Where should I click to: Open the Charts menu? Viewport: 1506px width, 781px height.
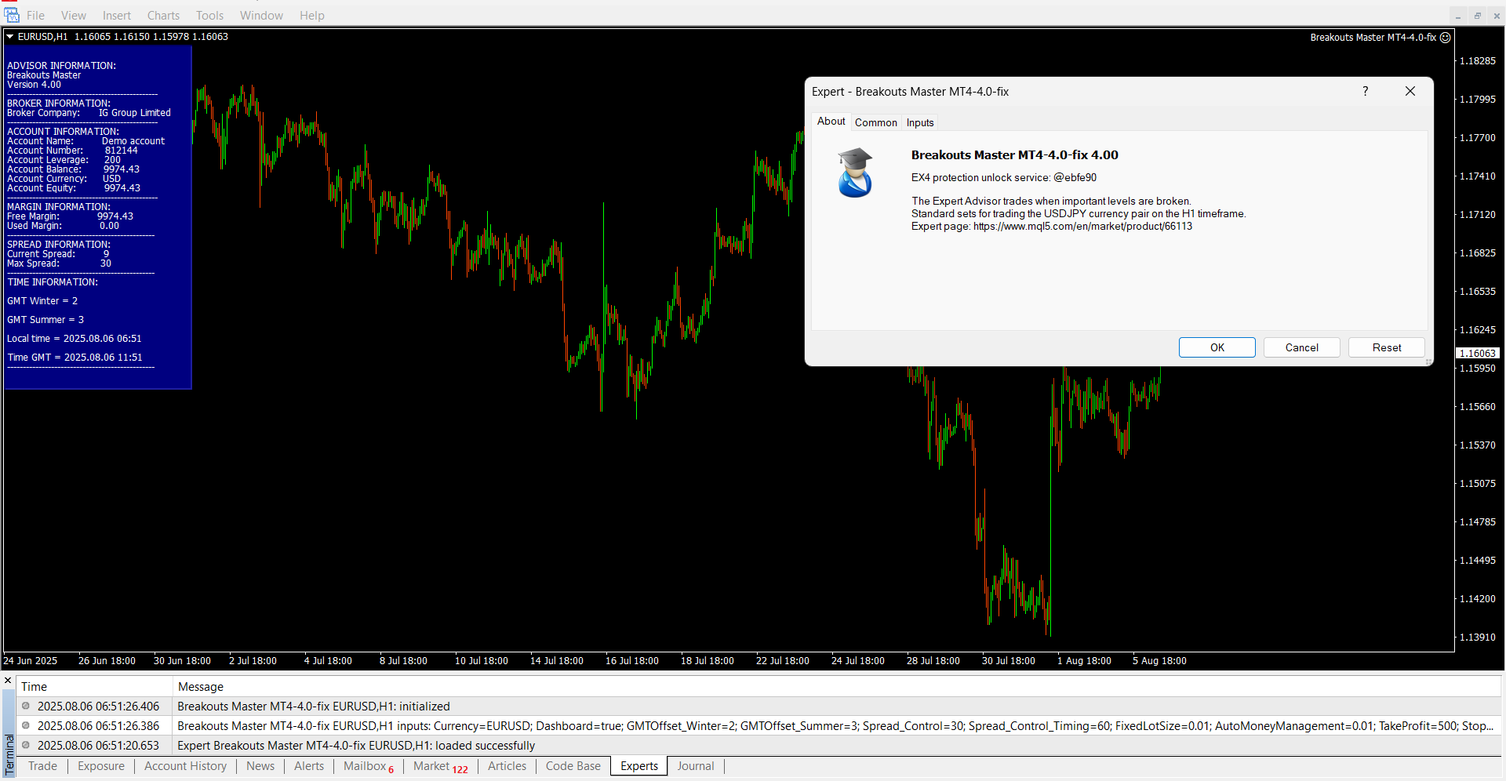(x=163, y=16)
